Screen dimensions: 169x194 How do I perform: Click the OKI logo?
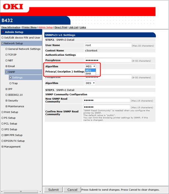click(13, 7)
